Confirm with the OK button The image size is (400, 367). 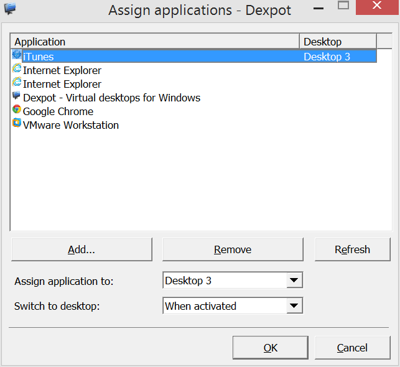click(271, 348)
